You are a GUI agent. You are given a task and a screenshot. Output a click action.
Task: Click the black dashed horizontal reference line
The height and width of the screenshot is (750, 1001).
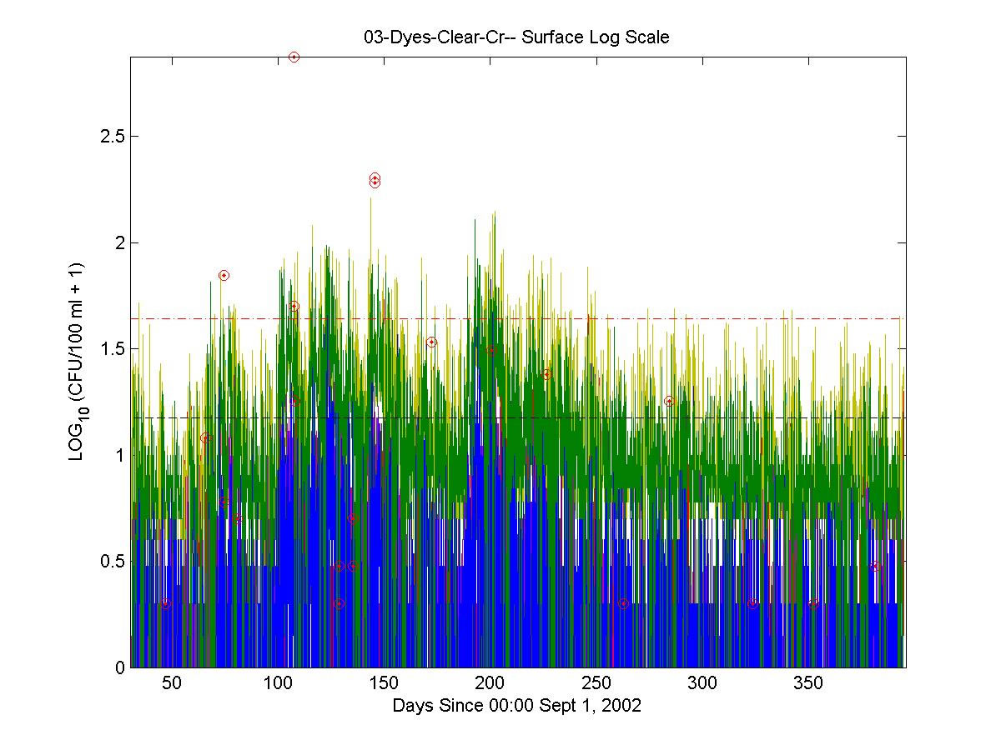point(751,417)
